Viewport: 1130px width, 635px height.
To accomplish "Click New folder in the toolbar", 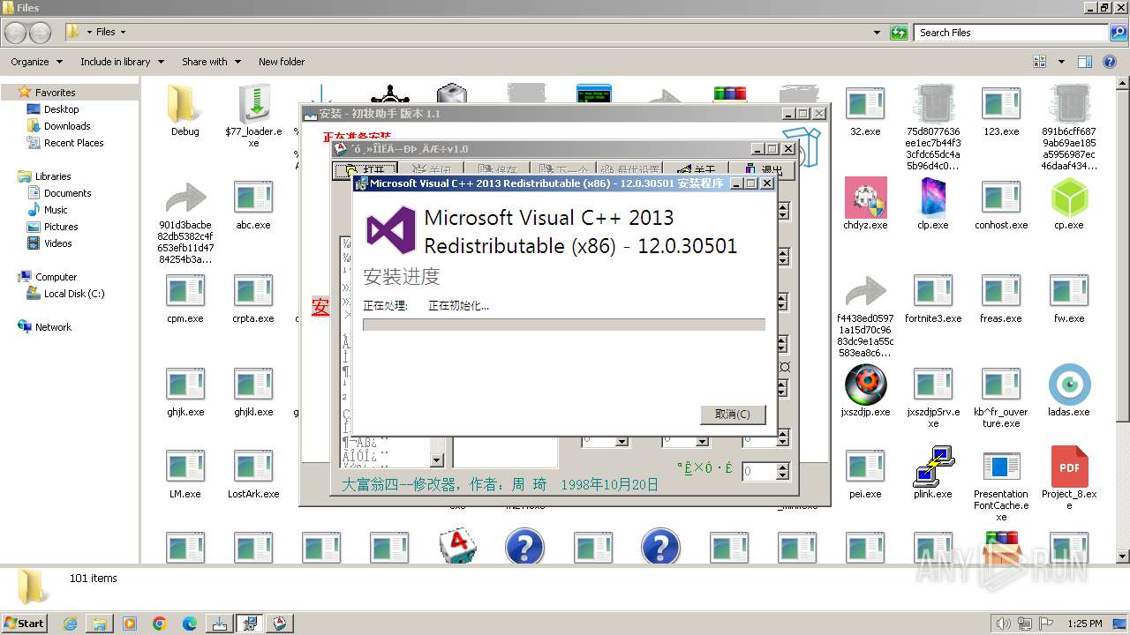I will [282, 62].
